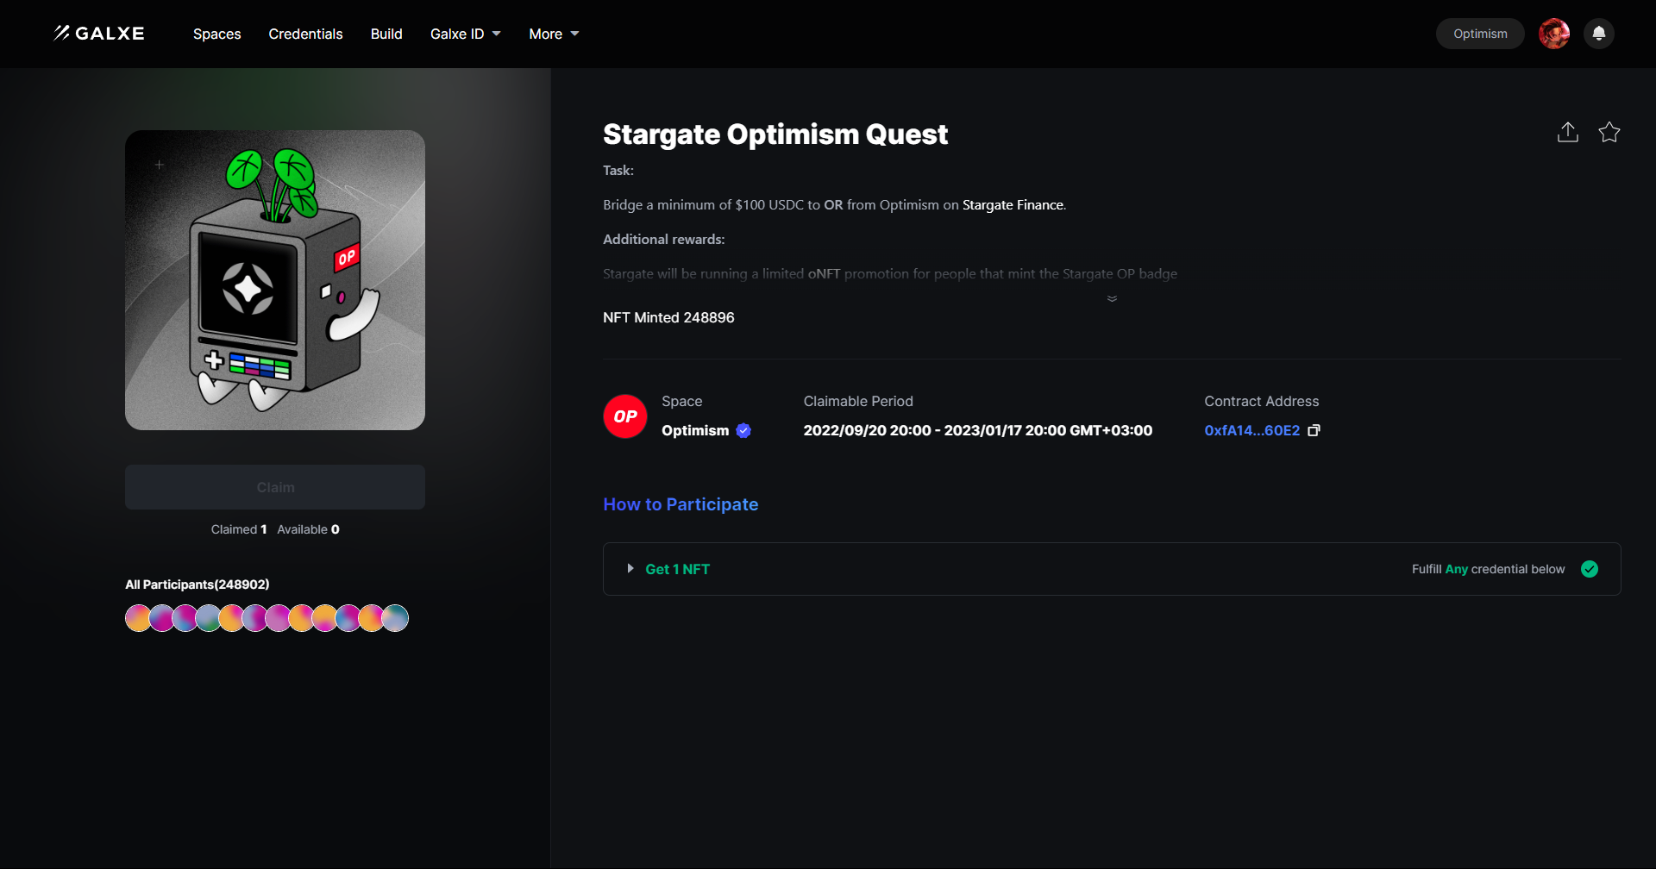Click the first participant avatar
Image resolution: width=1656 pixels, height=869 pixels.
point(138,618)
